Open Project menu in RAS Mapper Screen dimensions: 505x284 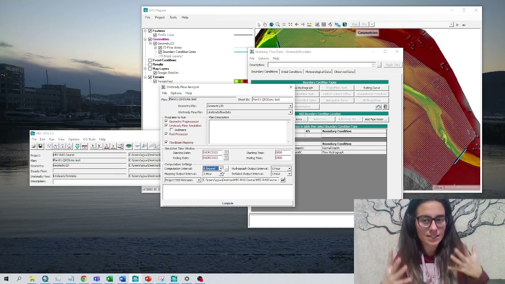click(x=160, y=17)
